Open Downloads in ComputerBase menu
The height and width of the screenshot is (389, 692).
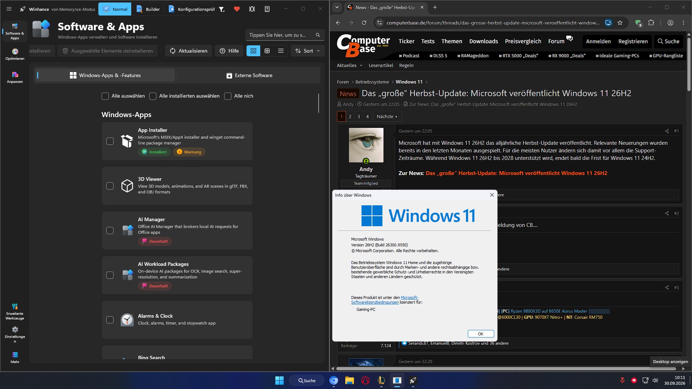pyautogui.click(x=484, y=41)
